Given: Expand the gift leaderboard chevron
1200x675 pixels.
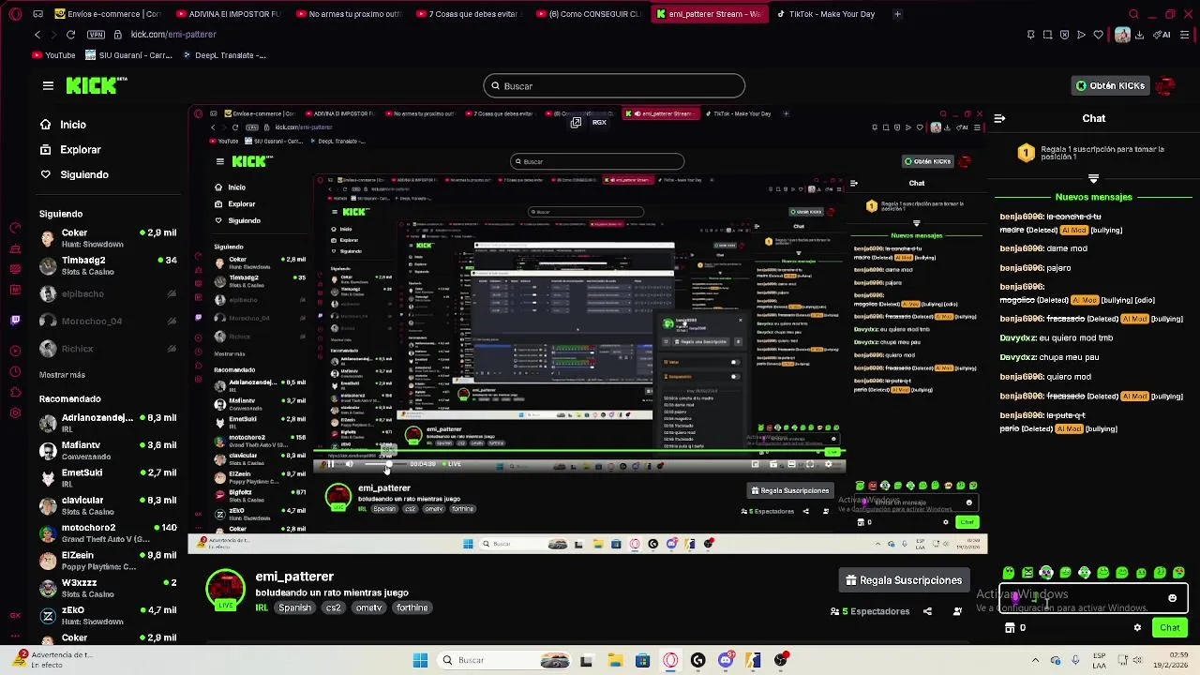Looking at the screenshot, I should coord(1093,178).
